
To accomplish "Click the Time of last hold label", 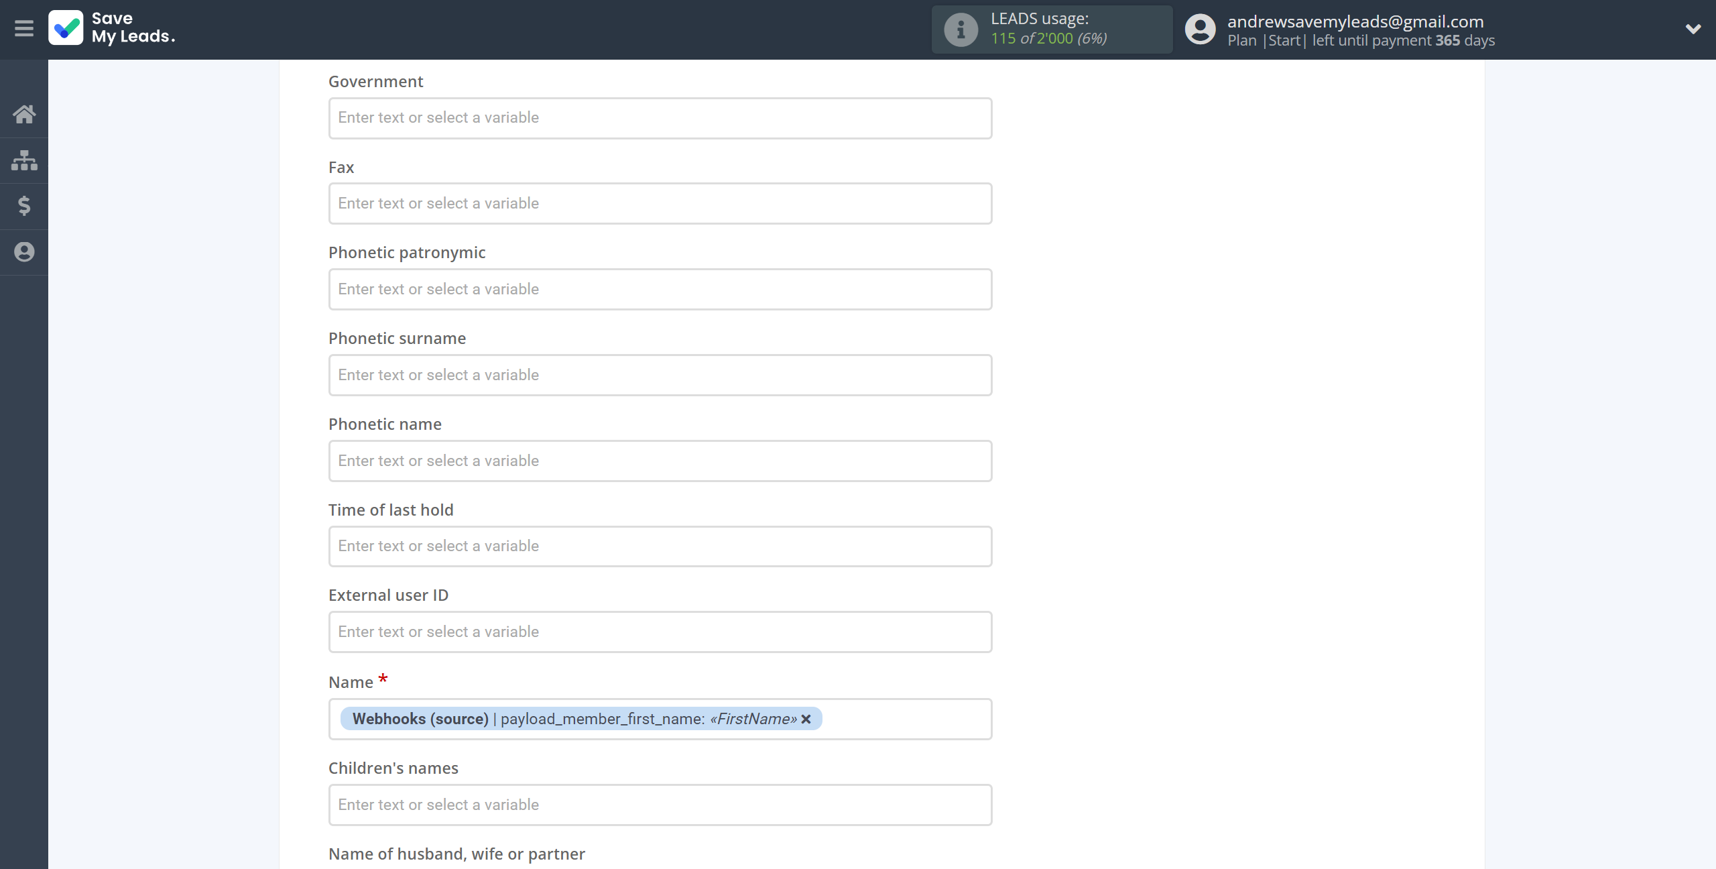I will [391, 510].
